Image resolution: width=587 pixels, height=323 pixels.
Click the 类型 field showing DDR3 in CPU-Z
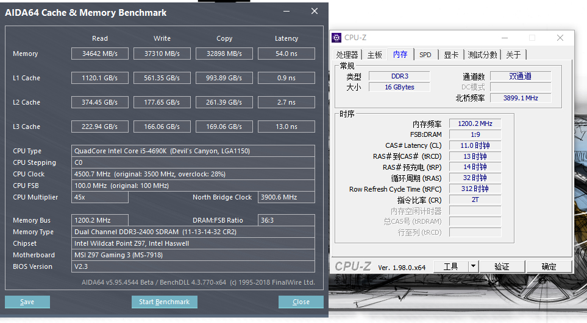coord(399,76)
